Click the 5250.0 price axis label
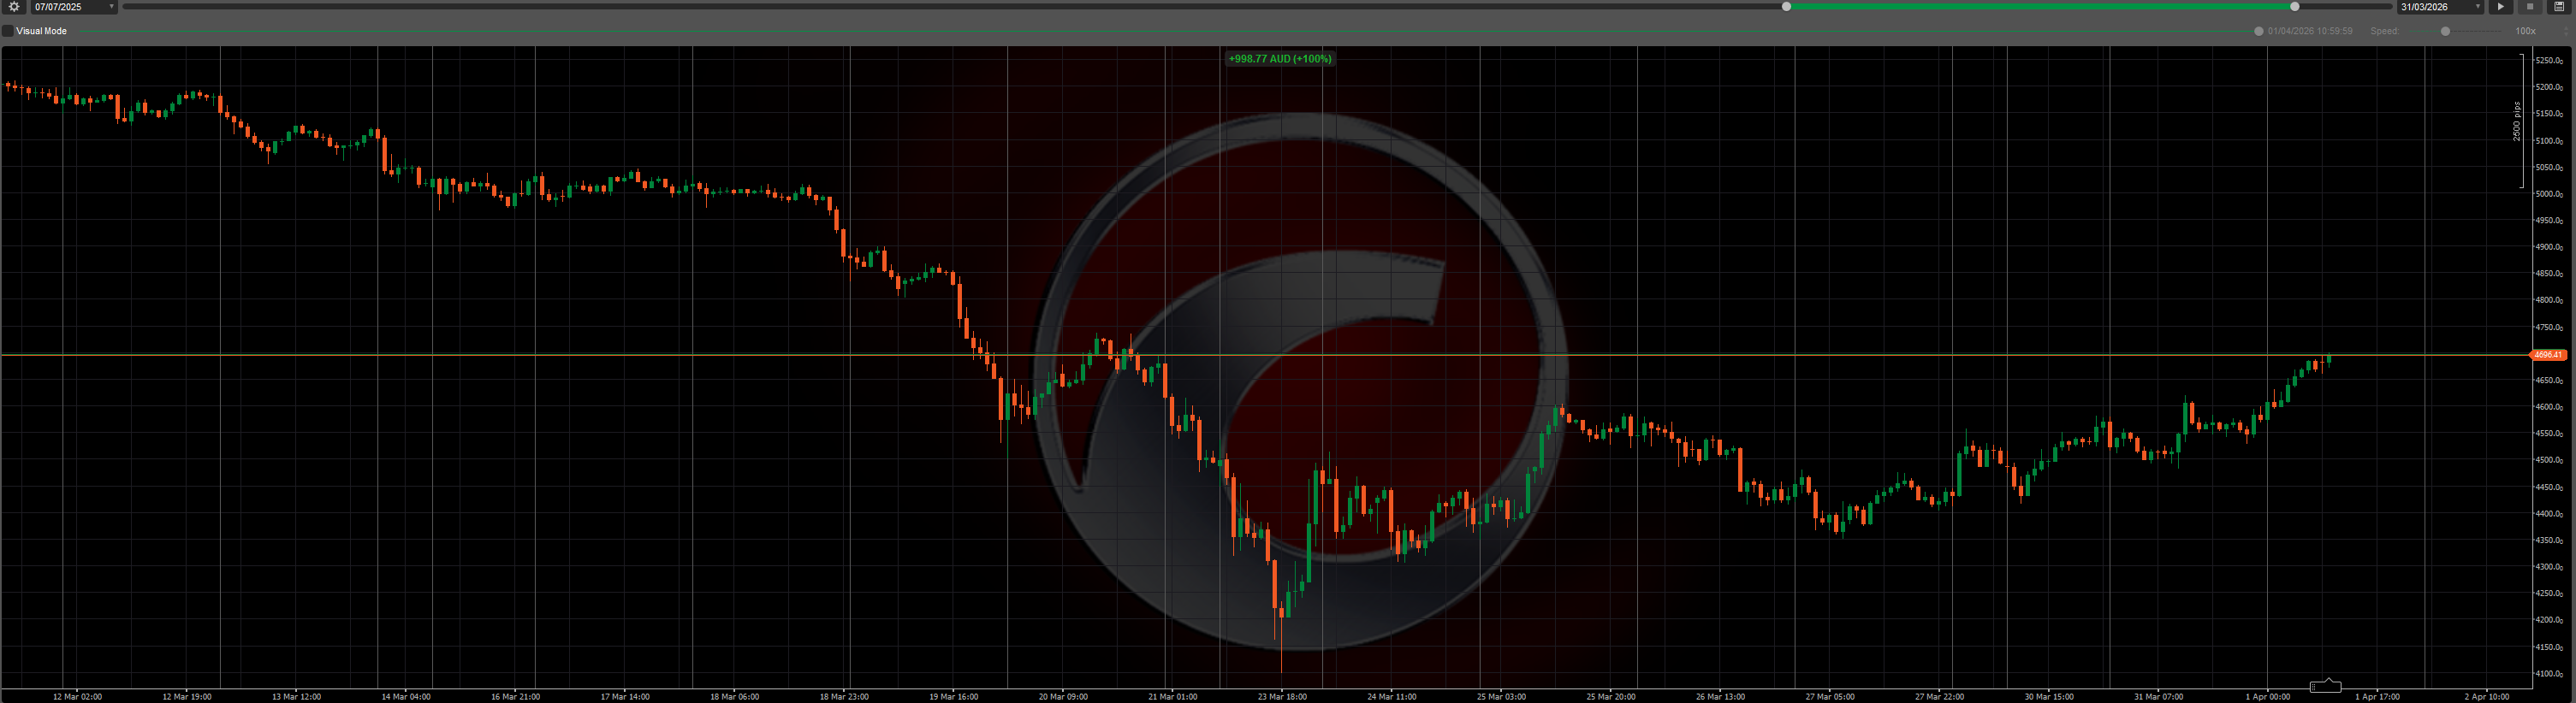This screenshot has height=703, width=2576. click(x=2550, y=60)
